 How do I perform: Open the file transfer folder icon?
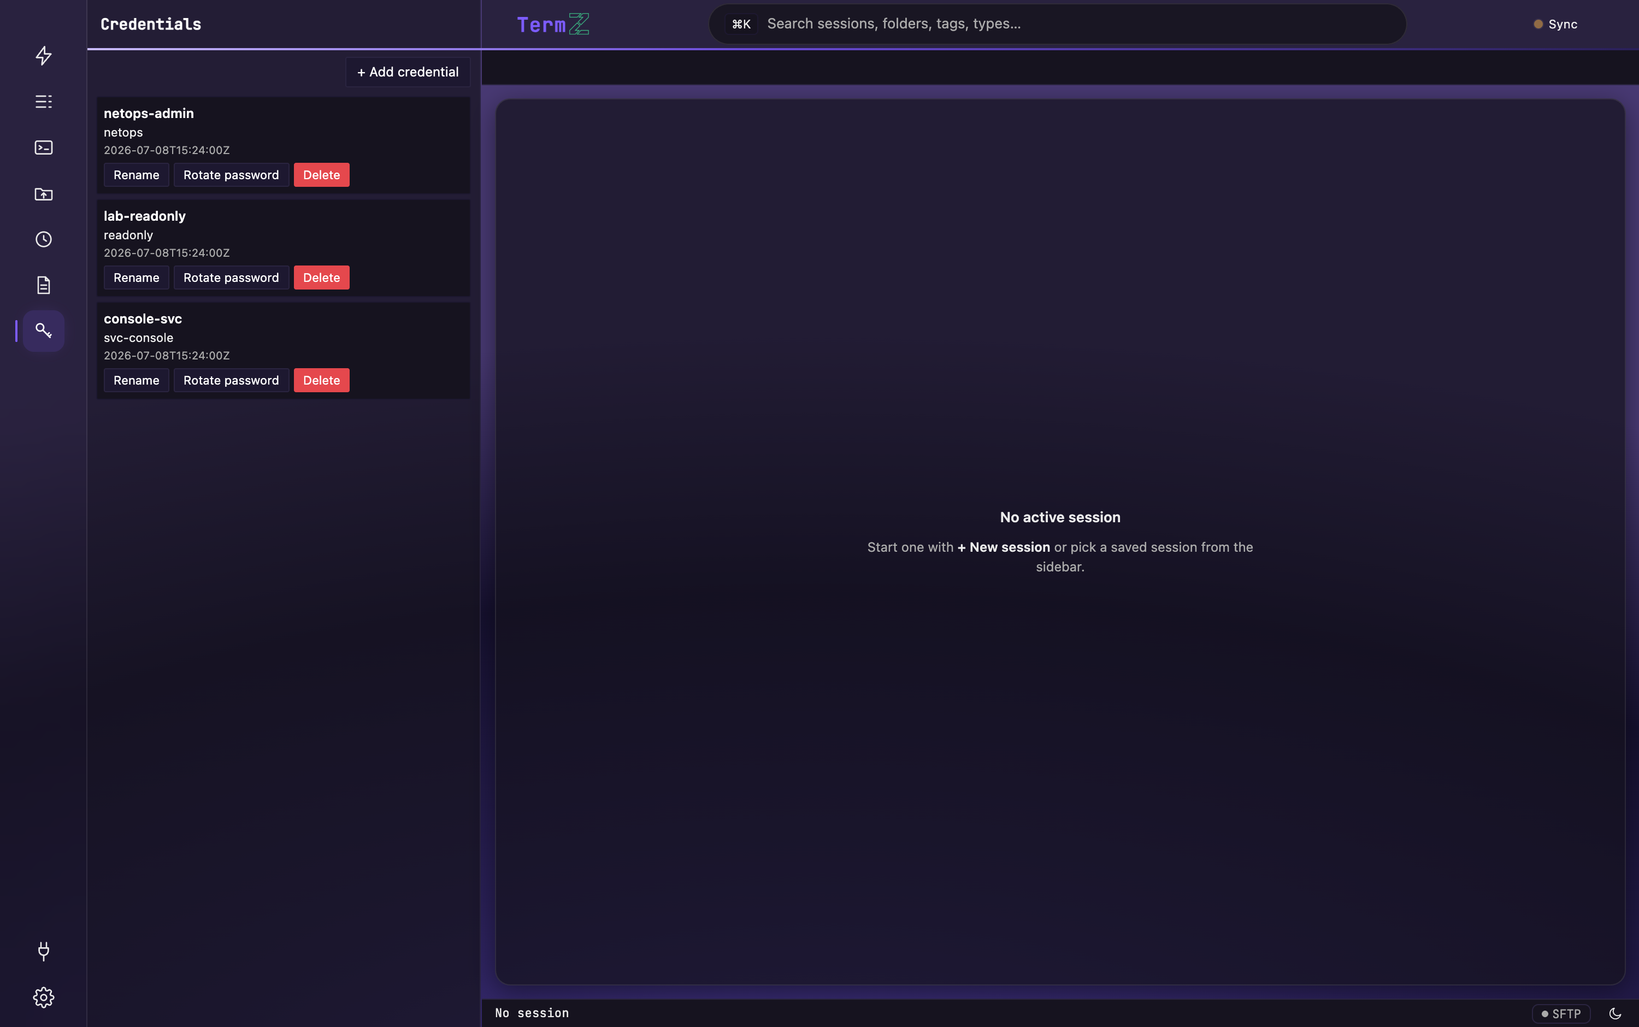pos(44,193)
